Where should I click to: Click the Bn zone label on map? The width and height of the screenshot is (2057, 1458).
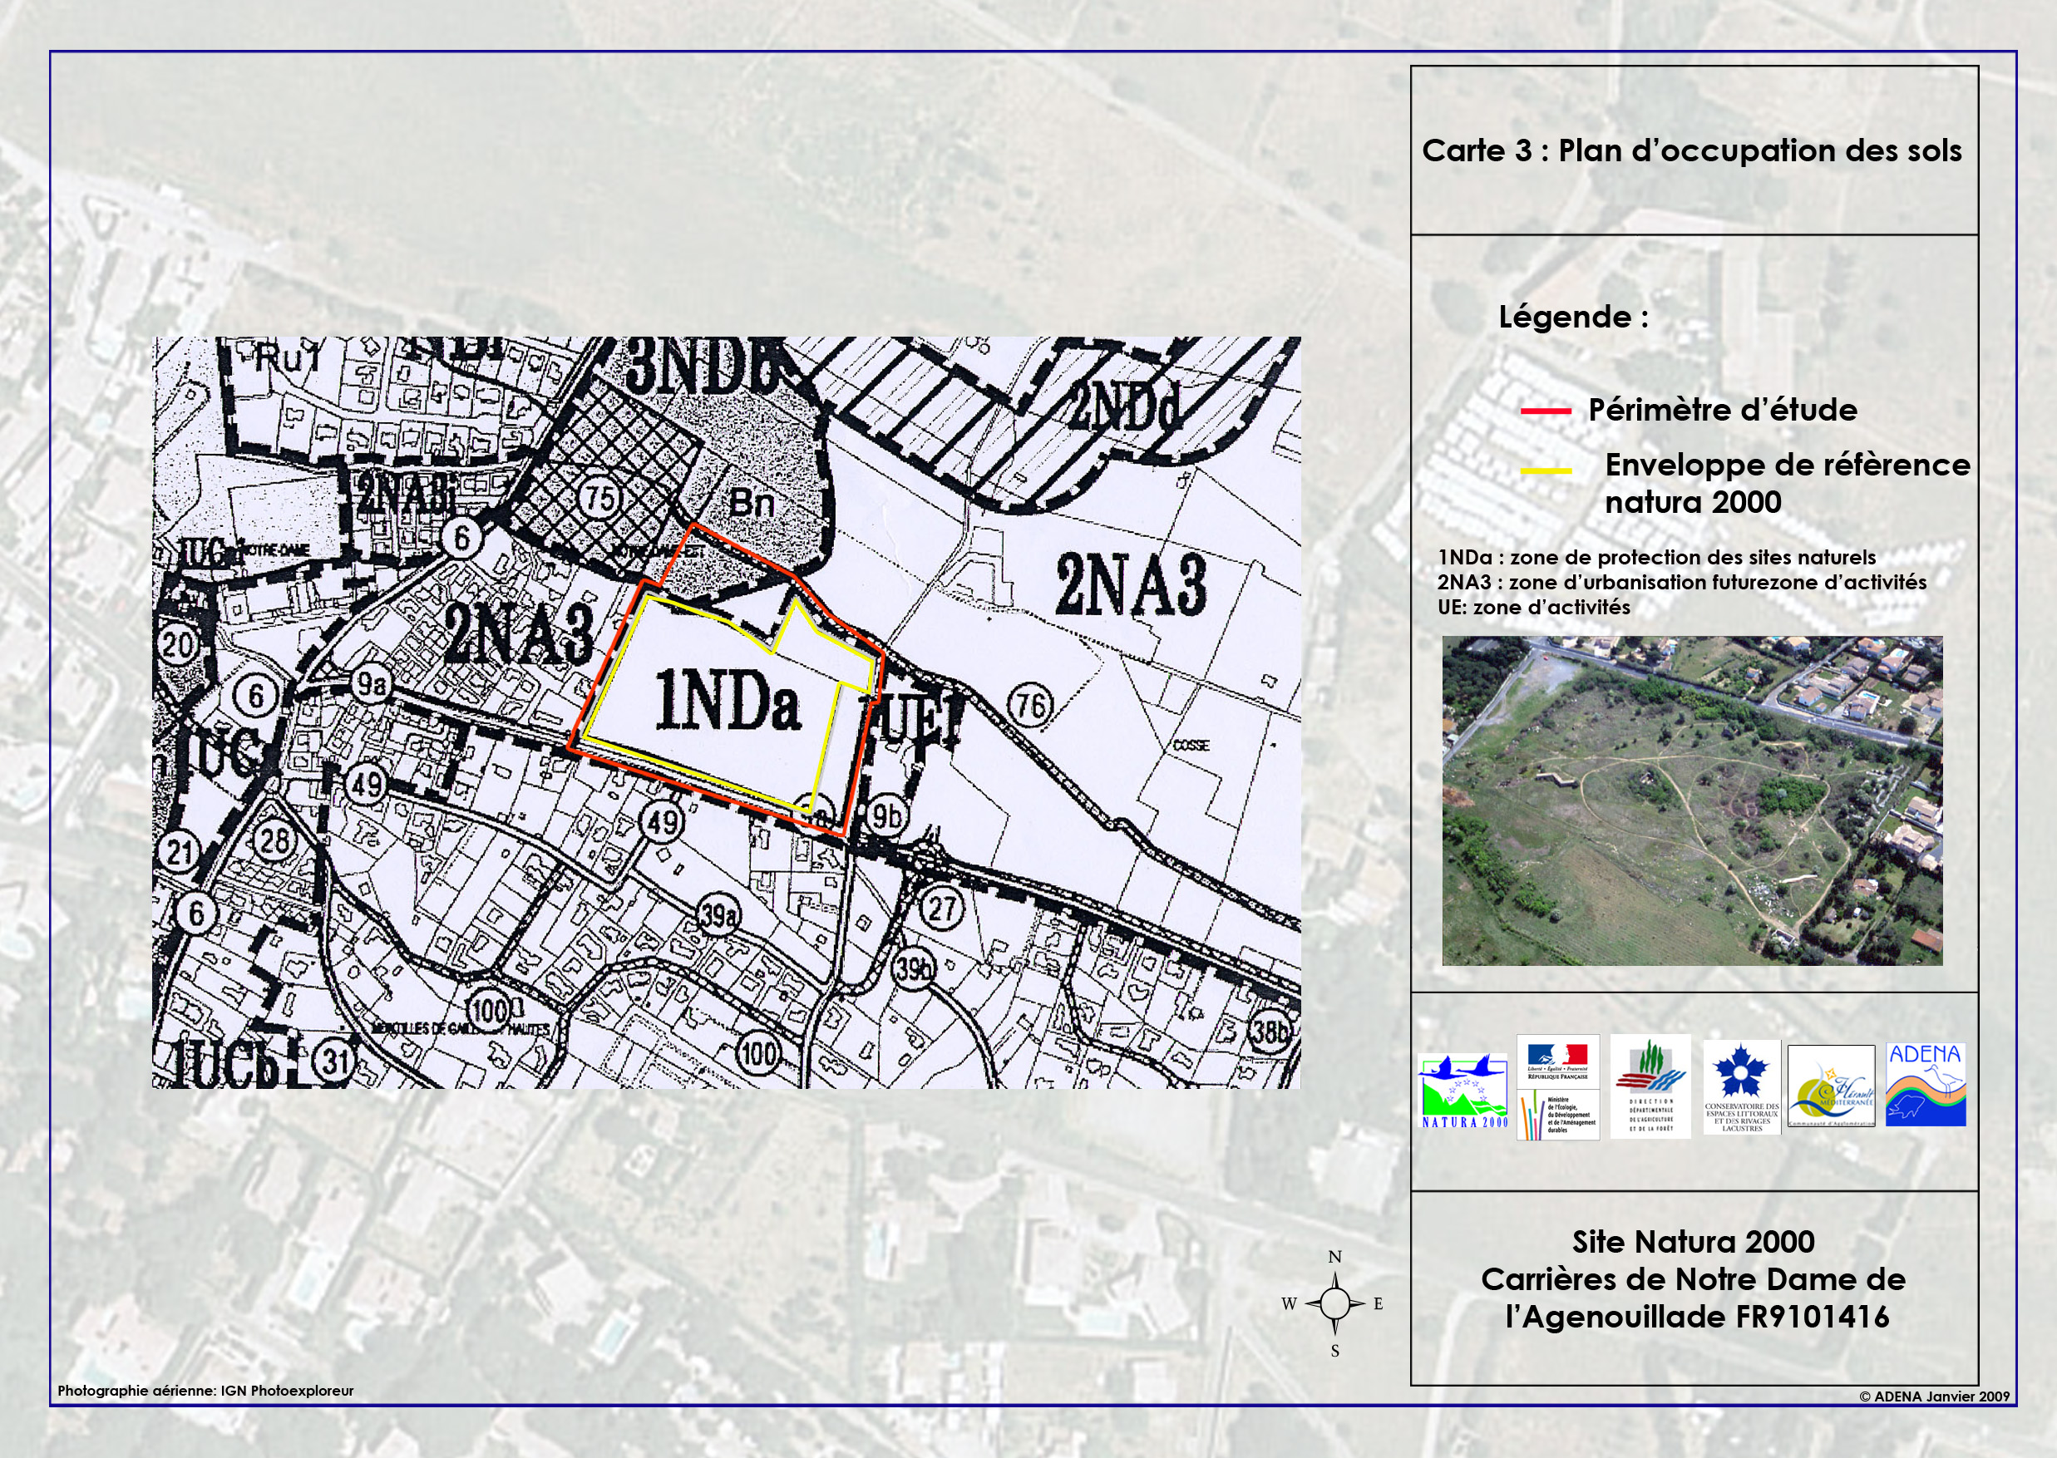(x=751, y=503)
